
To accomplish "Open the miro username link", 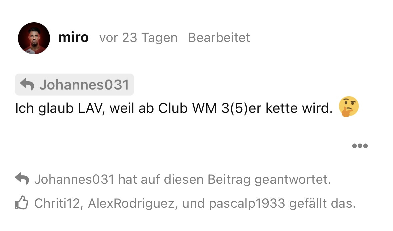I will coord(73,38).
